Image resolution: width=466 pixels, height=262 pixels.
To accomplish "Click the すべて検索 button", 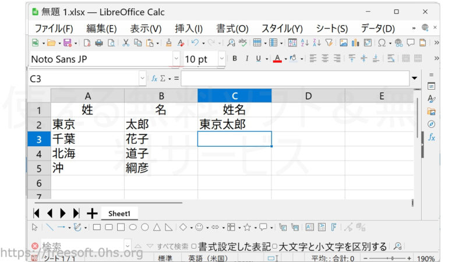I will [x=172, y=246].
